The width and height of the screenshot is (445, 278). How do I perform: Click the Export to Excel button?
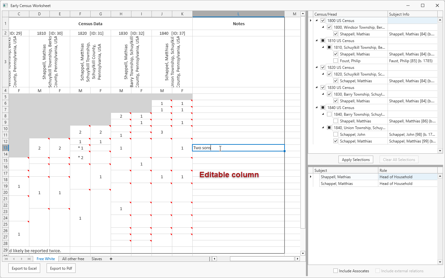coord(24,268)
